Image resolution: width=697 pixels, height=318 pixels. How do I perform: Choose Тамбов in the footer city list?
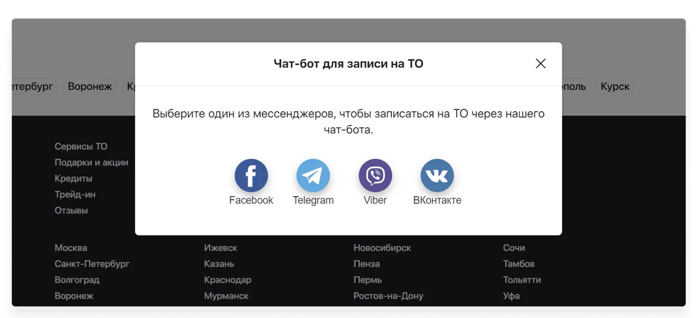tap(519, 264)
